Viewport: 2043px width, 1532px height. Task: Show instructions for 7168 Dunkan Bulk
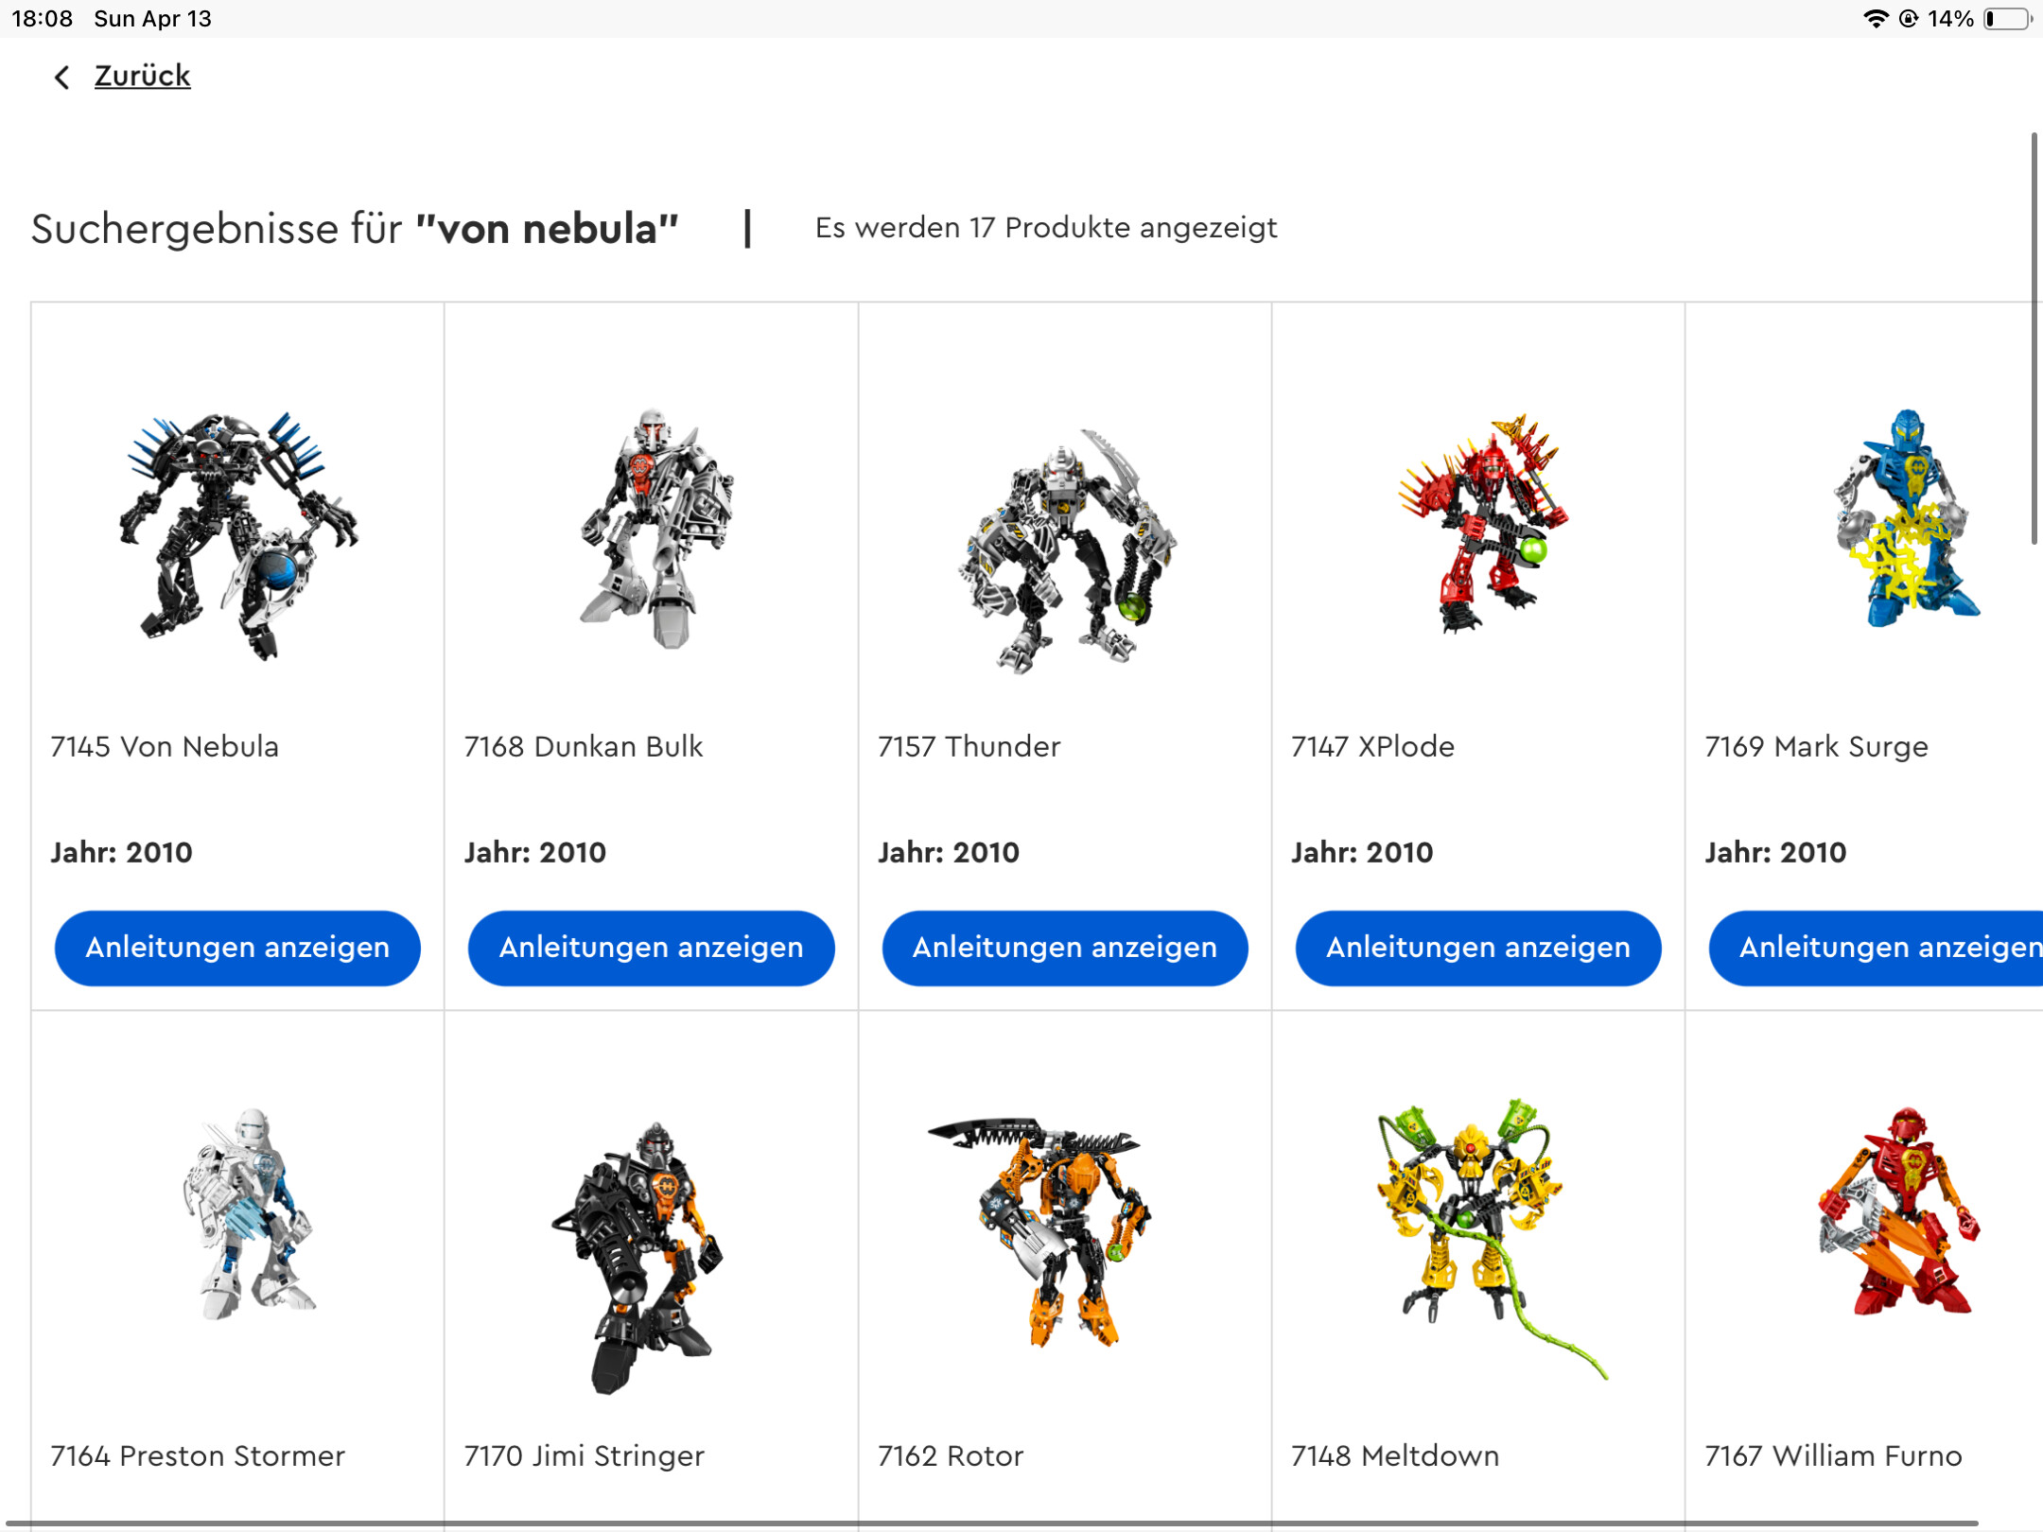(651, 948)
